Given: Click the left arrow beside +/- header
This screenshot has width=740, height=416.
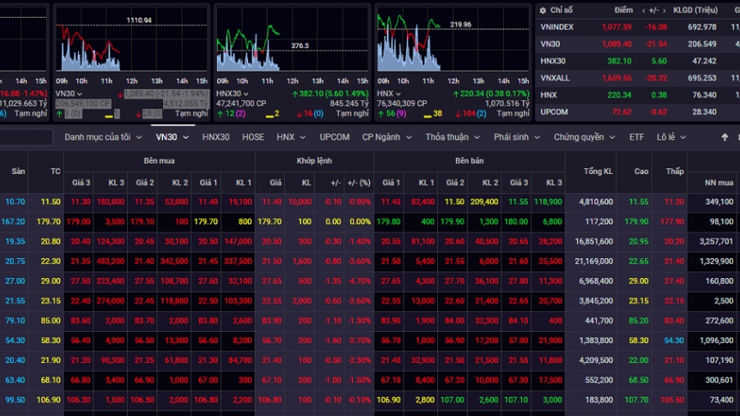Looking at the screenshot, I should coord(643,11).
